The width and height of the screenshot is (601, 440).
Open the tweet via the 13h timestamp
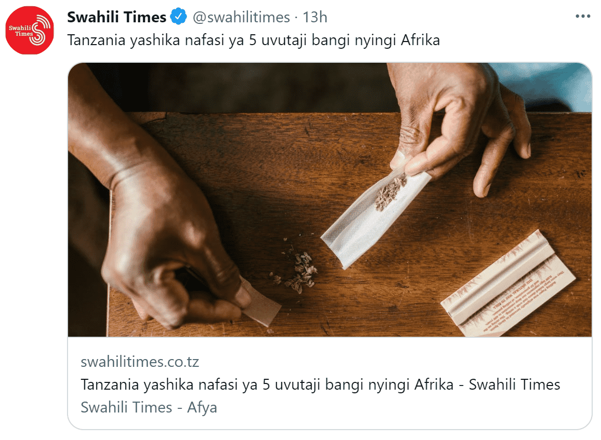point(315,17)
